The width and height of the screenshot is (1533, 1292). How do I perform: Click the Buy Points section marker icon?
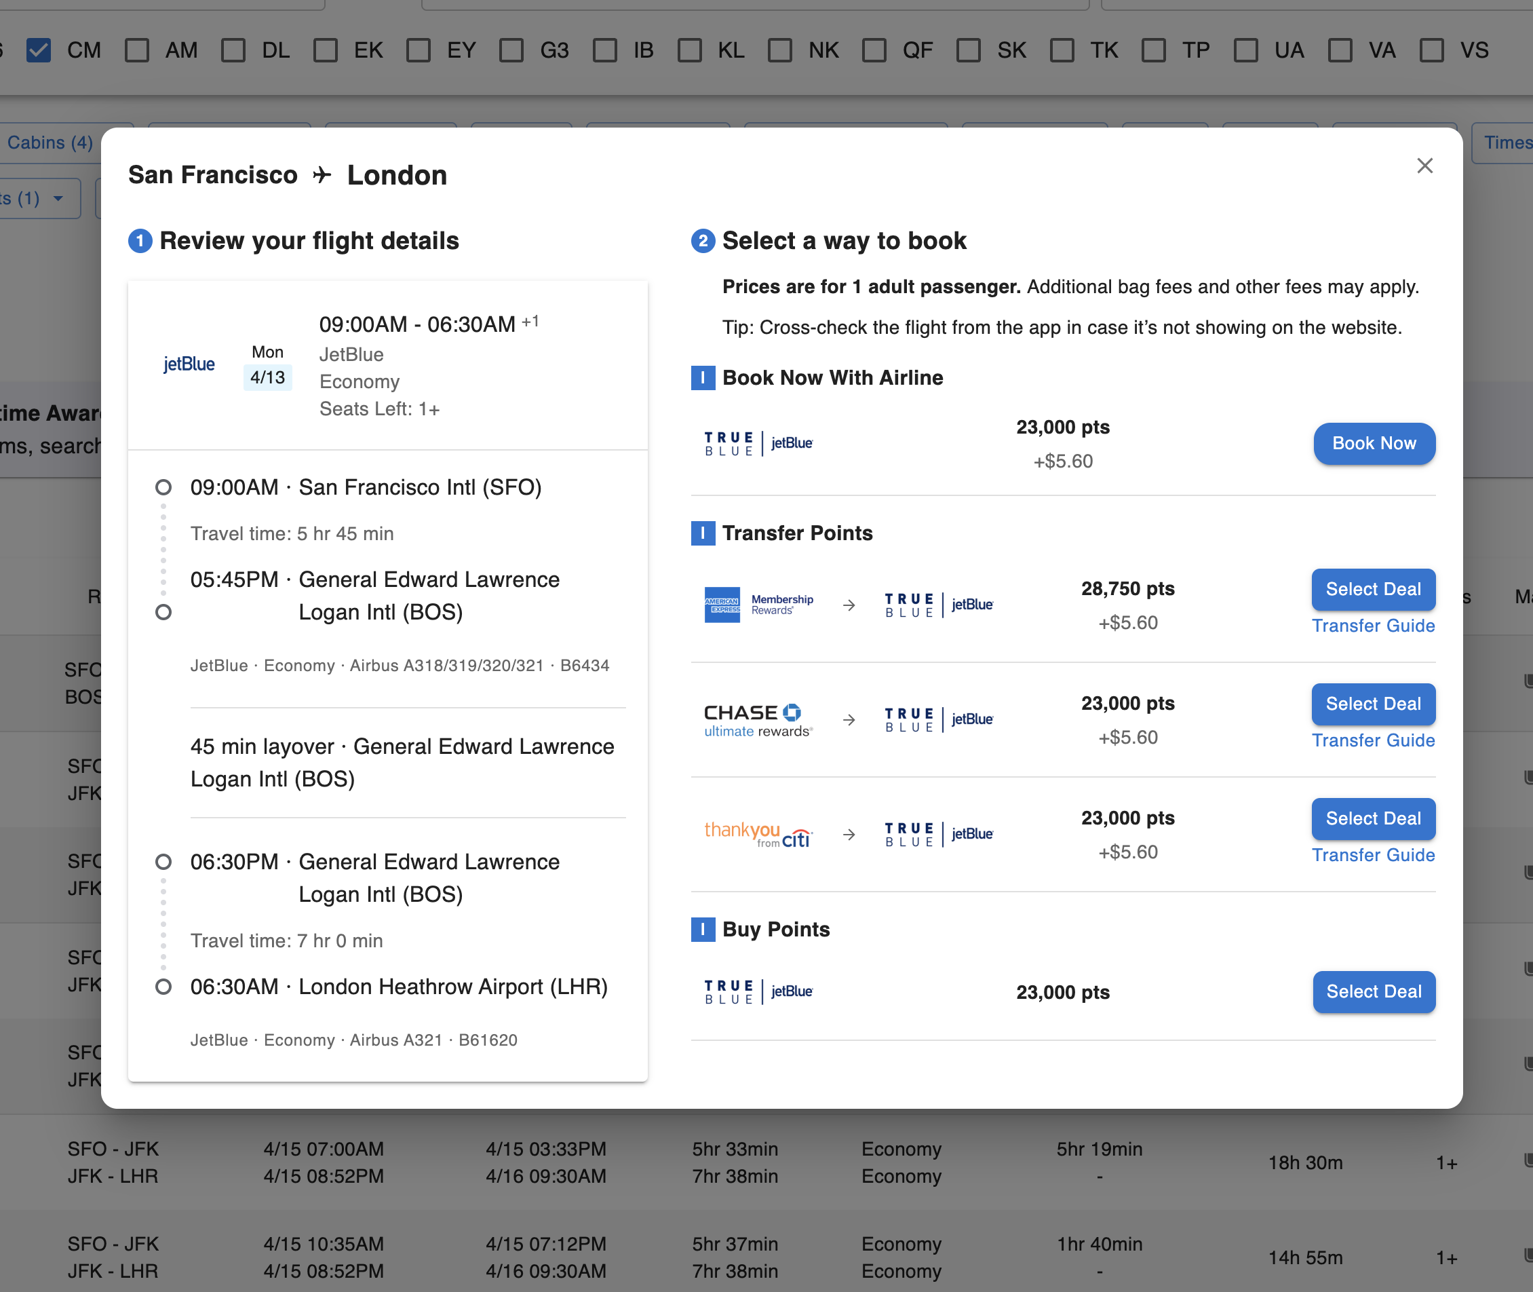pos(703,930)
